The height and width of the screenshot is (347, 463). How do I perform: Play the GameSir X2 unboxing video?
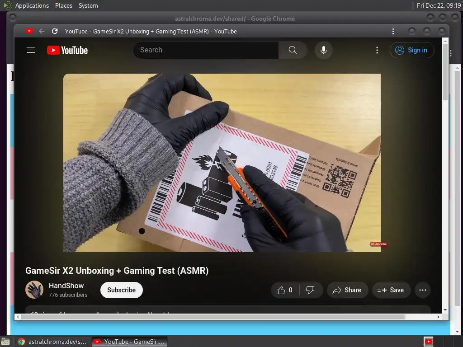coord(222,163)
